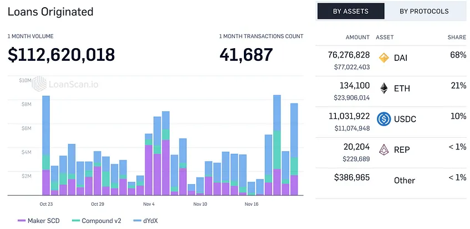Image resolution: width=470 pixels, height=229 pixels.
Task: Select the BY ASSETS tab
Action: 351,12
